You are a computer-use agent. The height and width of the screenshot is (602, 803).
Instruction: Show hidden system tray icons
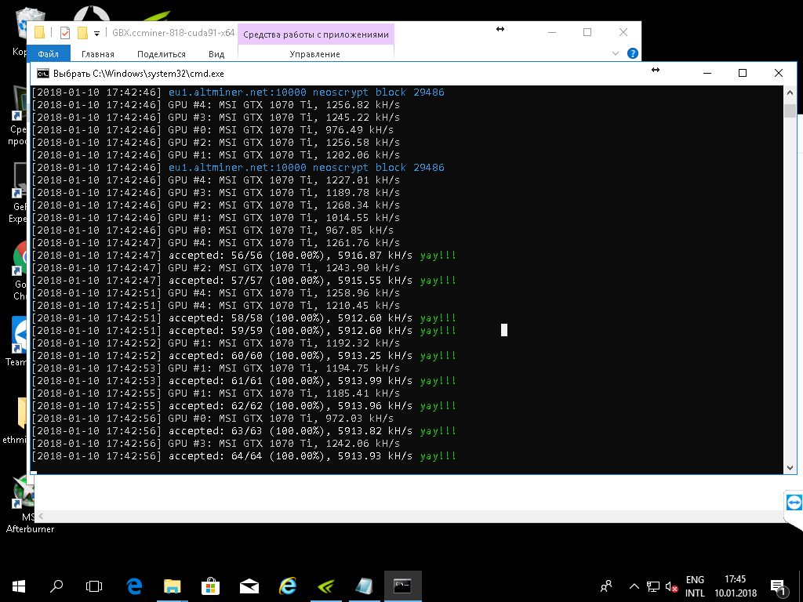[634, 586]
